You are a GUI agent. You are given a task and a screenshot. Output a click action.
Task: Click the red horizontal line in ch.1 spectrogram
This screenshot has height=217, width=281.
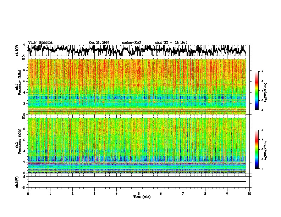click(137, 84)
